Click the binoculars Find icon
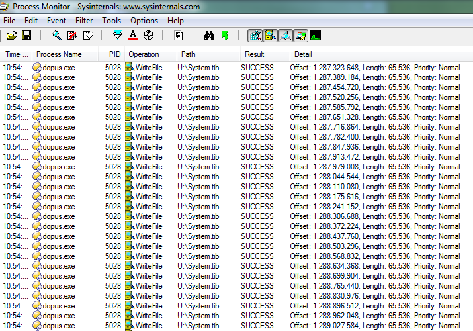Screen dimensions: 473x331 [x=209, y=36]
